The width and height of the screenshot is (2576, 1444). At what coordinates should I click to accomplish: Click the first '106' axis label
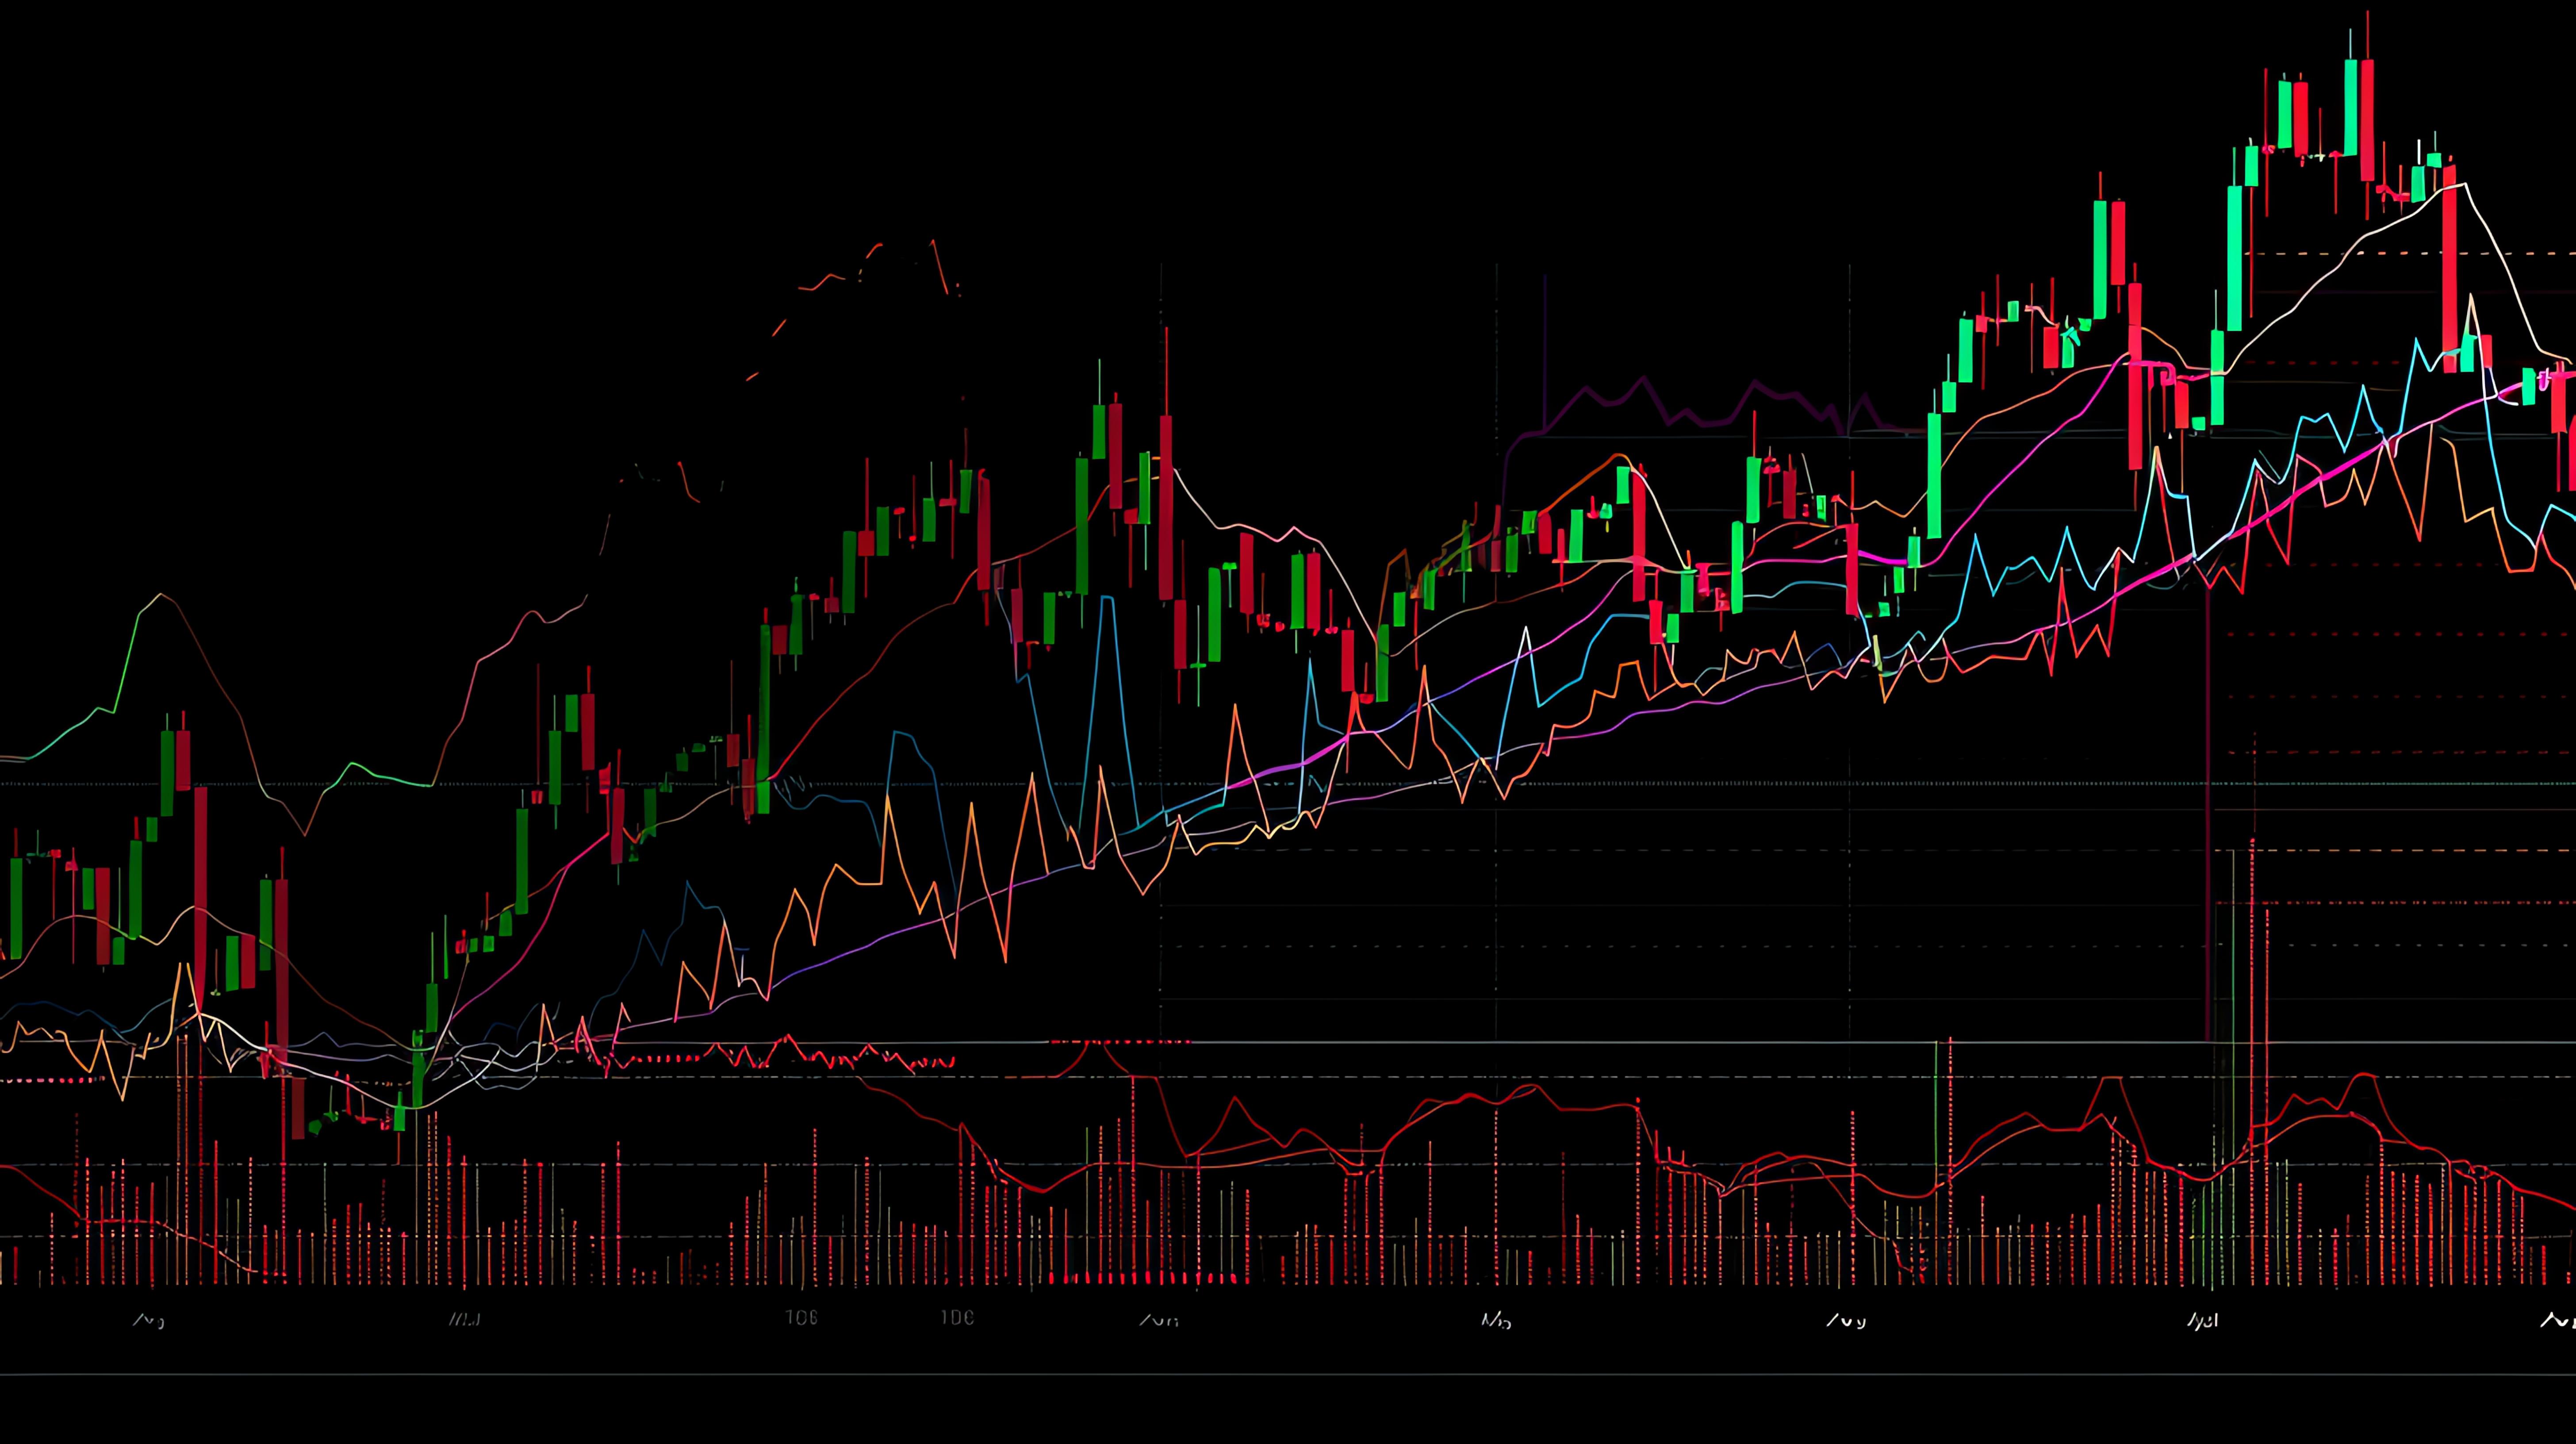(x=801, y=1317)
